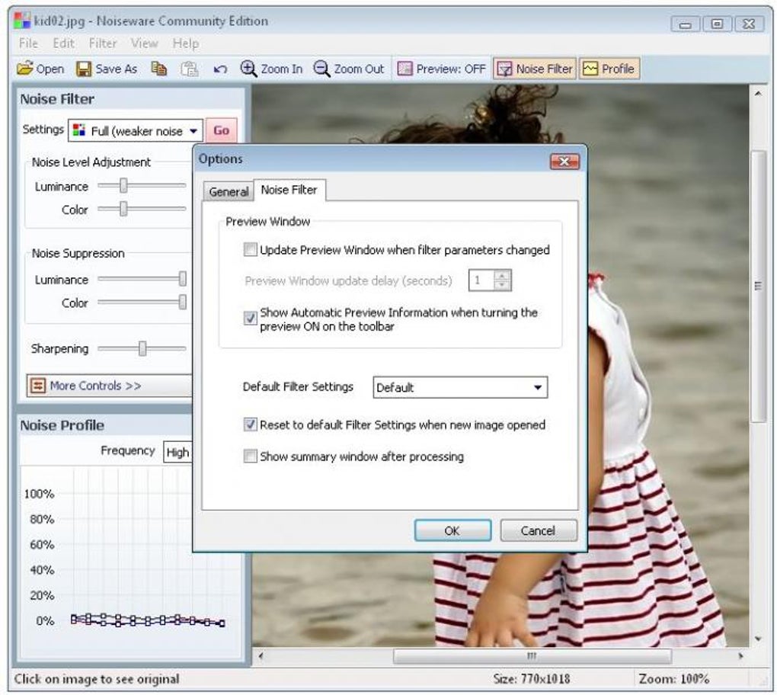Click the Sharpening slider
777x695 pixels.
[142, 348]
